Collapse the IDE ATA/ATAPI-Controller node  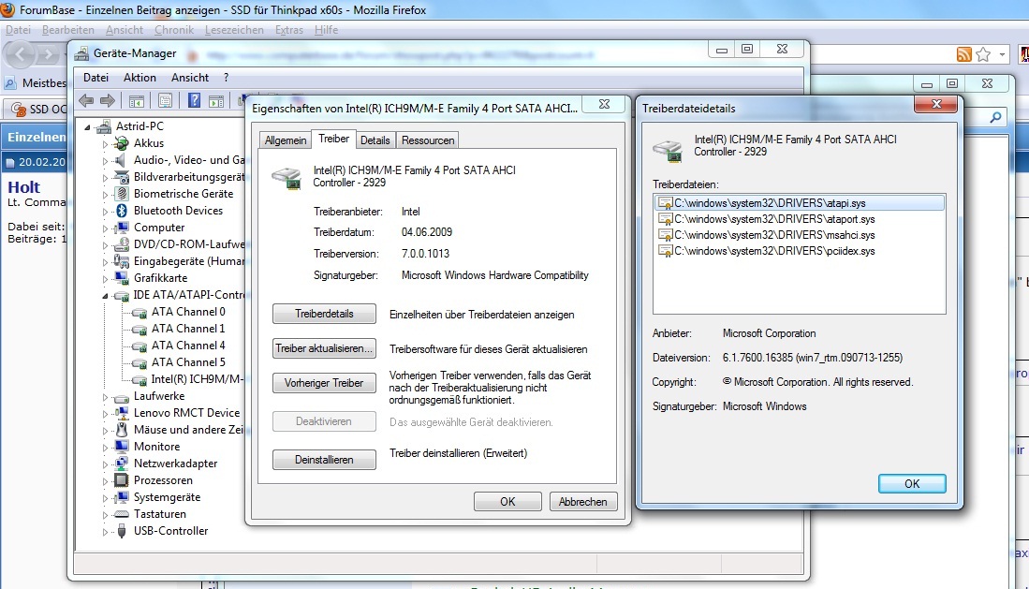105,296
